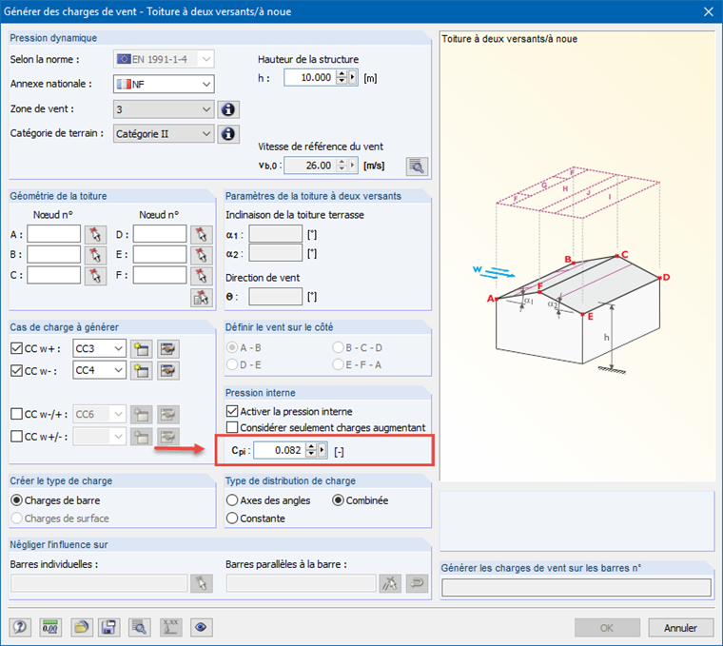Select all roof nodes graphically icon

202,298
